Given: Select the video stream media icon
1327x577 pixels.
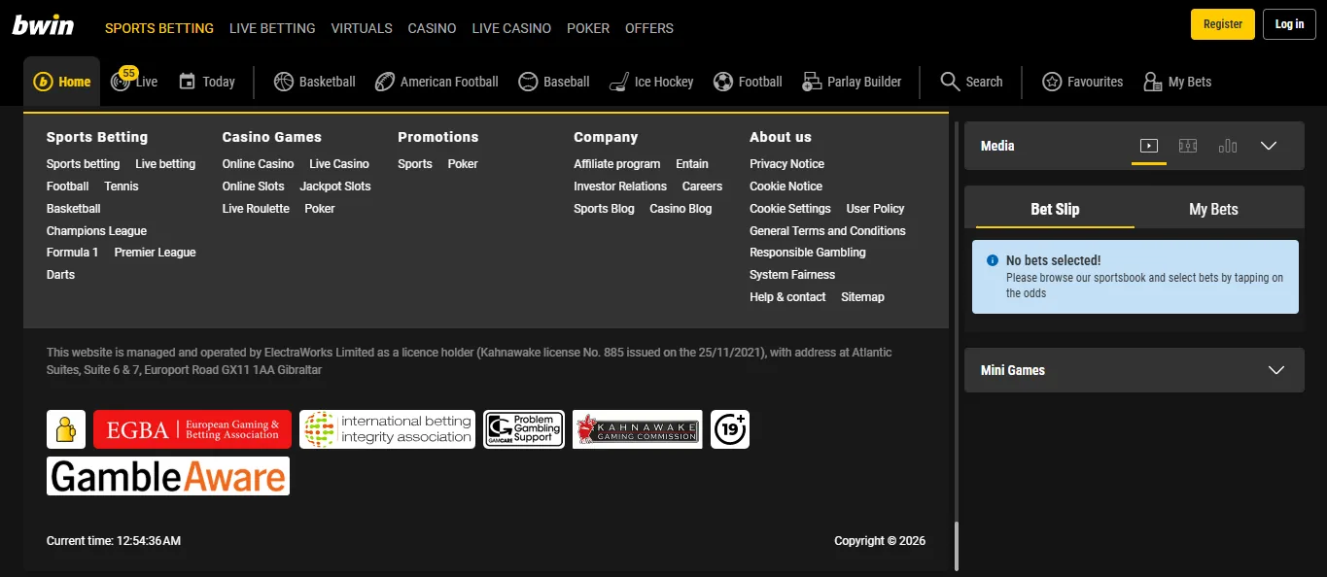Looking at the screenshot, I should 1149,146.
